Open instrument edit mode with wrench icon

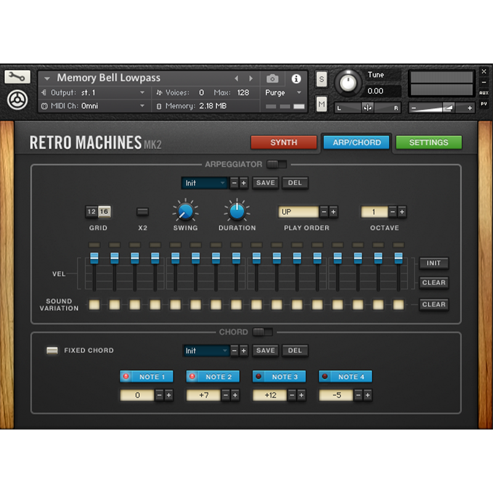point(17,76)
